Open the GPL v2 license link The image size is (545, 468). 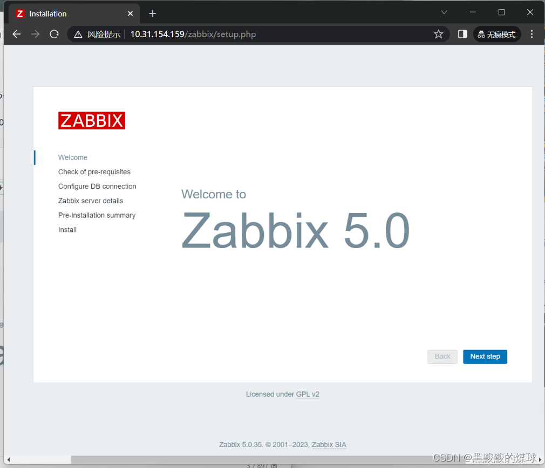point(308,394)
